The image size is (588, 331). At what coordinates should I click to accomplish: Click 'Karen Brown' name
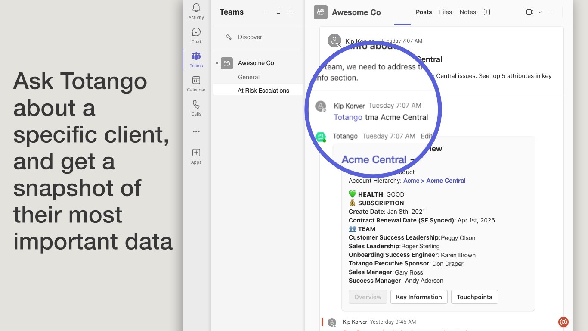tap(458, 255)
